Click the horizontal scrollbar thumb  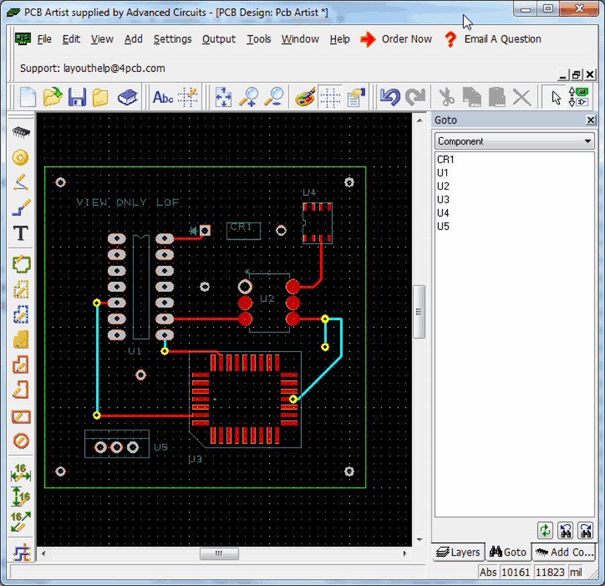click(218, 554)
